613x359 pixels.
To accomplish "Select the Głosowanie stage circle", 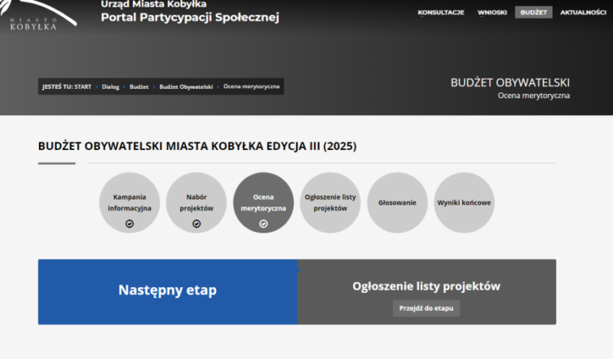I will click(397, 202).
